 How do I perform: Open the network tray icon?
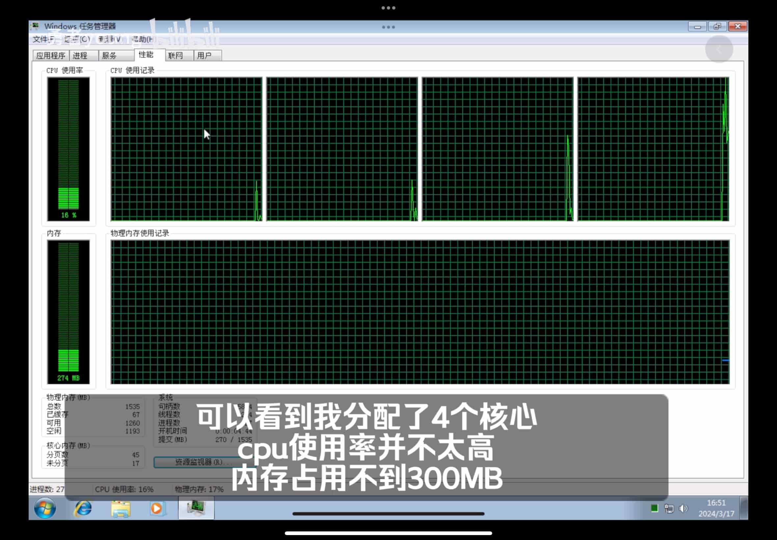click(669, 508)
